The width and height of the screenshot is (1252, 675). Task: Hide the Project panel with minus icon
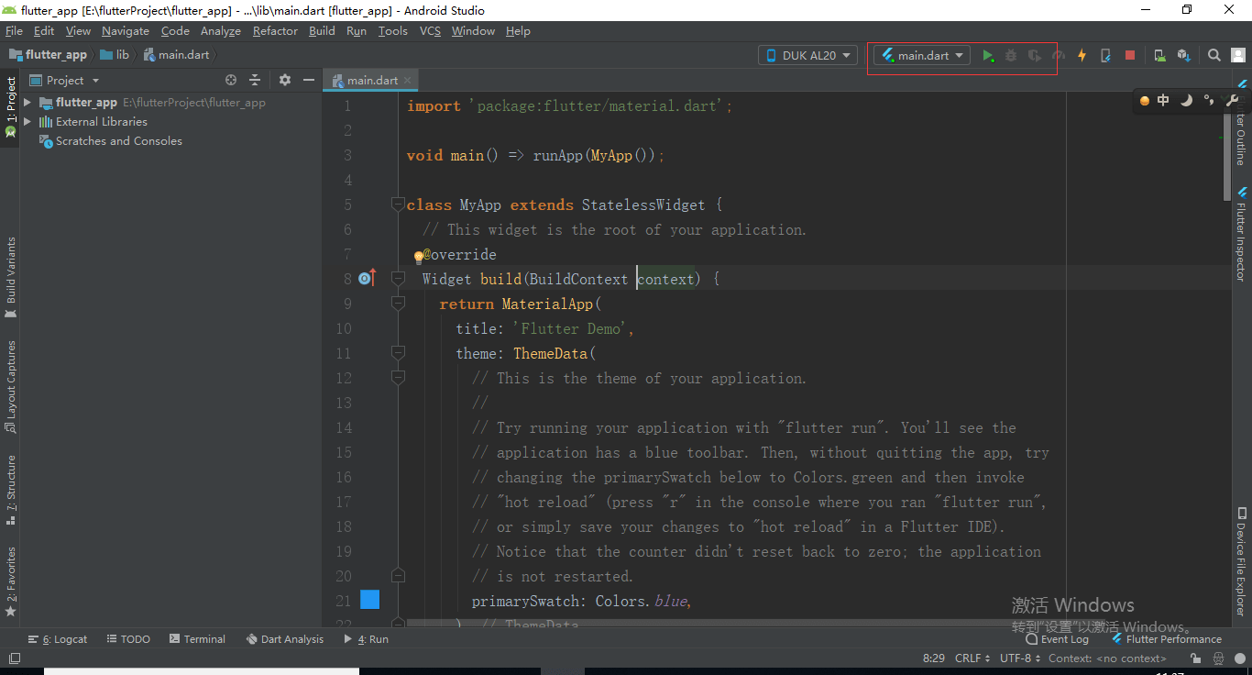(309, 81)
